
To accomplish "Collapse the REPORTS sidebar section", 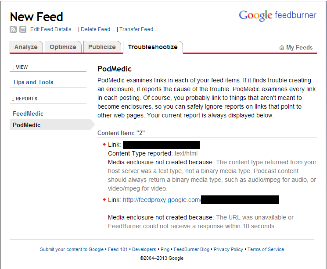I will point(25,99).
